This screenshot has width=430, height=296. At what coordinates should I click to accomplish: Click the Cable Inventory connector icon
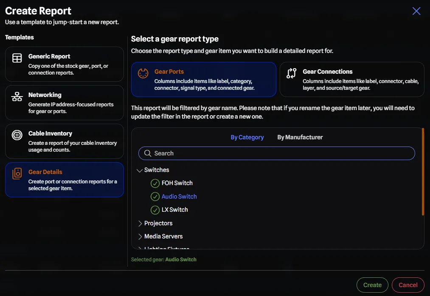[x=17, y=136]
